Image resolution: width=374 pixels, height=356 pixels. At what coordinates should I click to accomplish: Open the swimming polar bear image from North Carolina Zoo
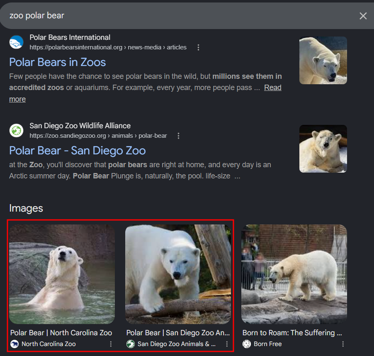62,274
